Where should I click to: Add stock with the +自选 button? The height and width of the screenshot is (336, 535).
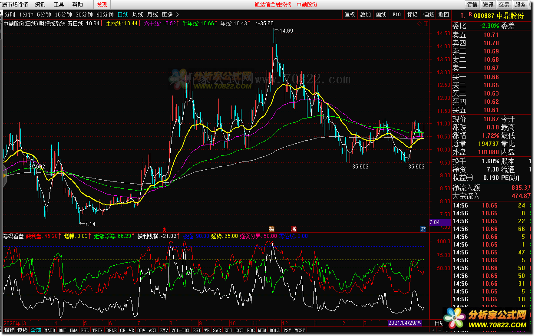tap(428, 14)
